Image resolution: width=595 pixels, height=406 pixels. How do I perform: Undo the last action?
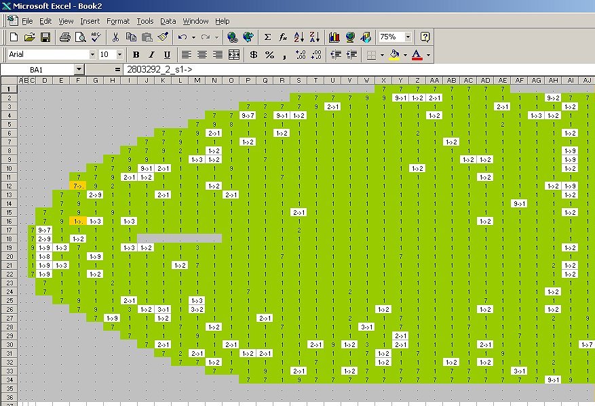click(x=183, y=37)
